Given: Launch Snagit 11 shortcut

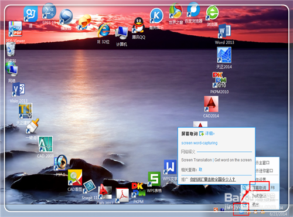Looking at the screenshot, I should tap(90, 187).
